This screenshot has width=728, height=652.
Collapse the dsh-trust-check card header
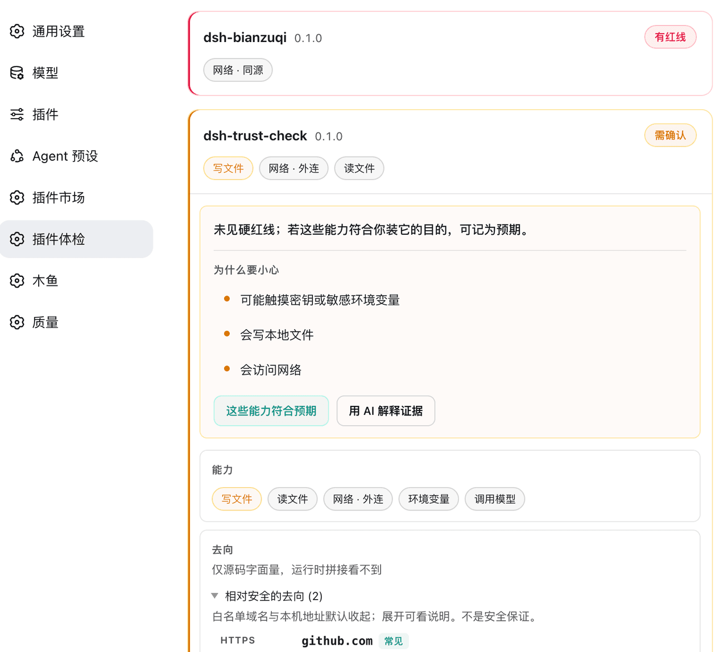click(450, 152)
